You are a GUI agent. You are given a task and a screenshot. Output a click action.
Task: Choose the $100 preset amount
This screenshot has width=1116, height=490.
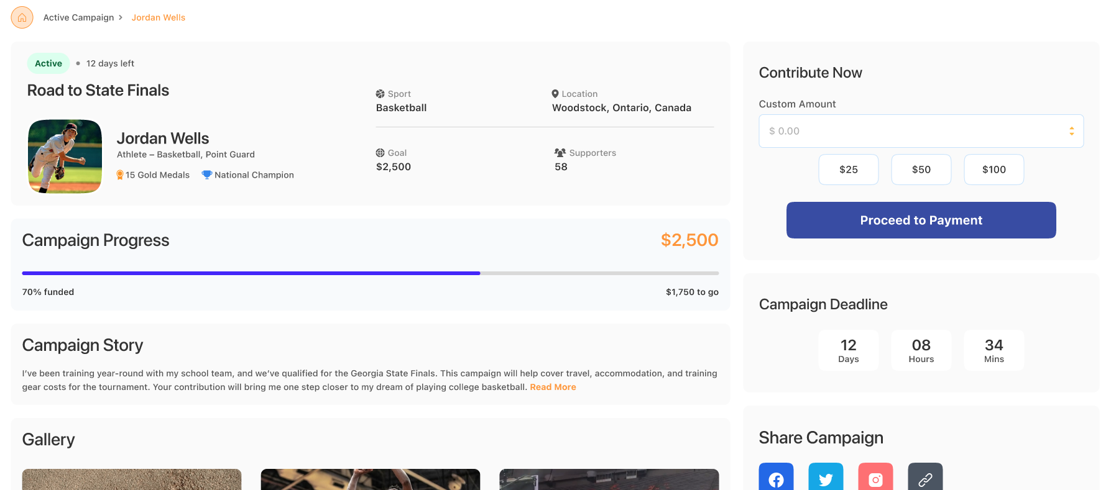coord(994,170)
